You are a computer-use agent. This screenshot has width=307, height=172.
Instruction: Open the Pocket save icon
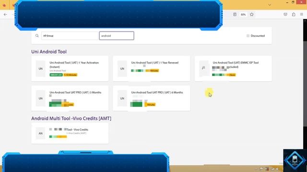(285, 14)
